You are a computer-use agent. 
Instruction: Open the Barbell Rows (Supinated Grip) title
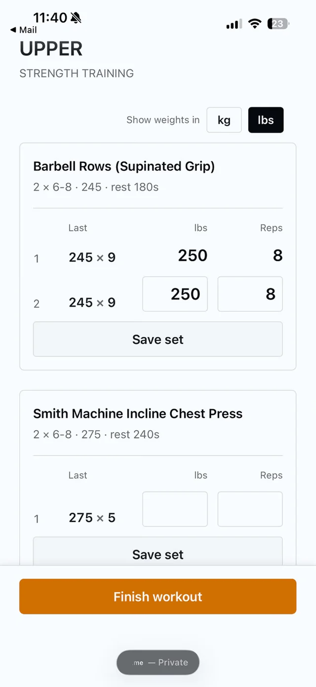pyautogui.click(x=124, y=166)
